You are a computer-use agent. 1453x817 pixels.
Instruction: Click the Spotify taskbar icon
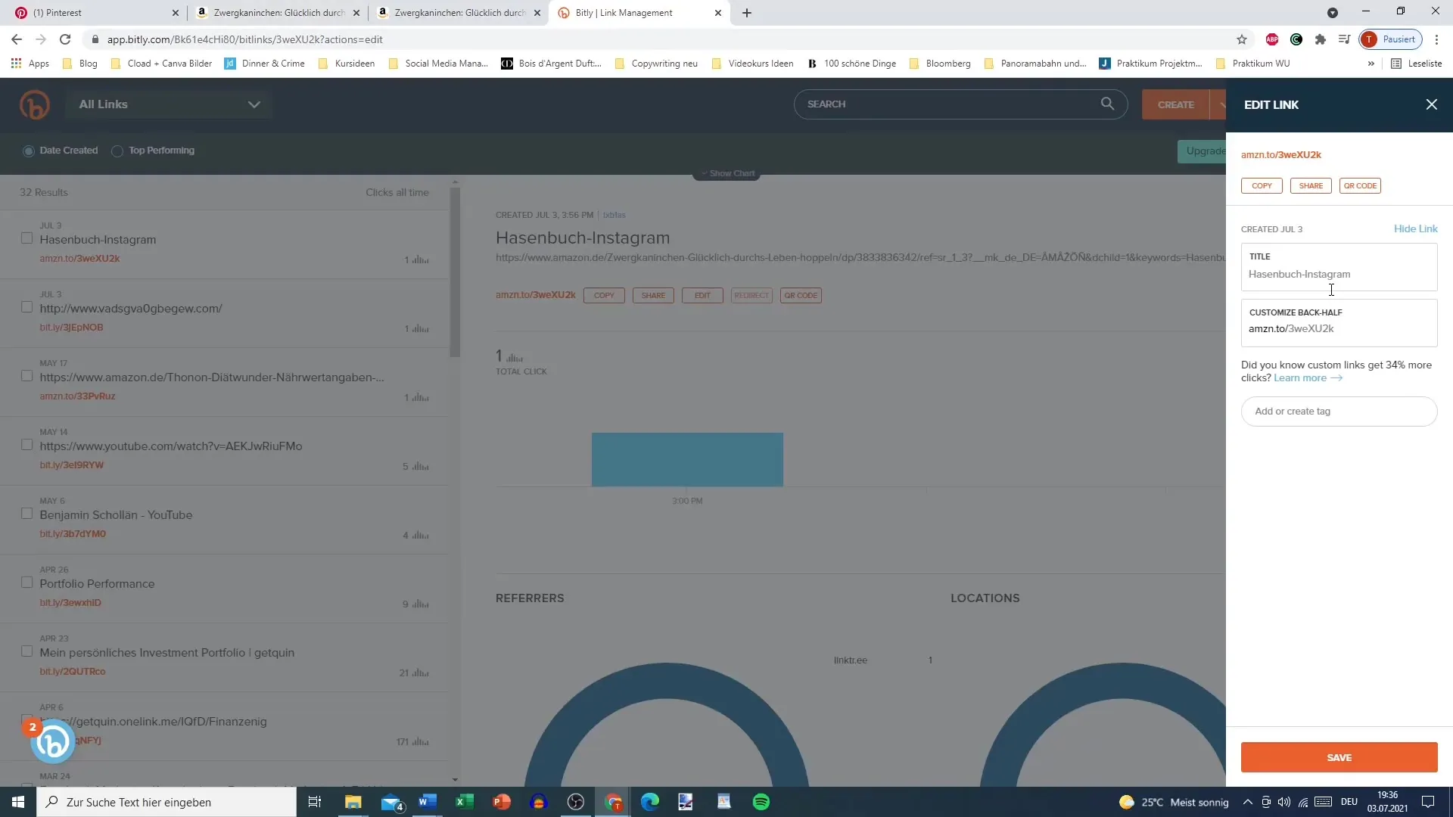click(x=762, y=802)
